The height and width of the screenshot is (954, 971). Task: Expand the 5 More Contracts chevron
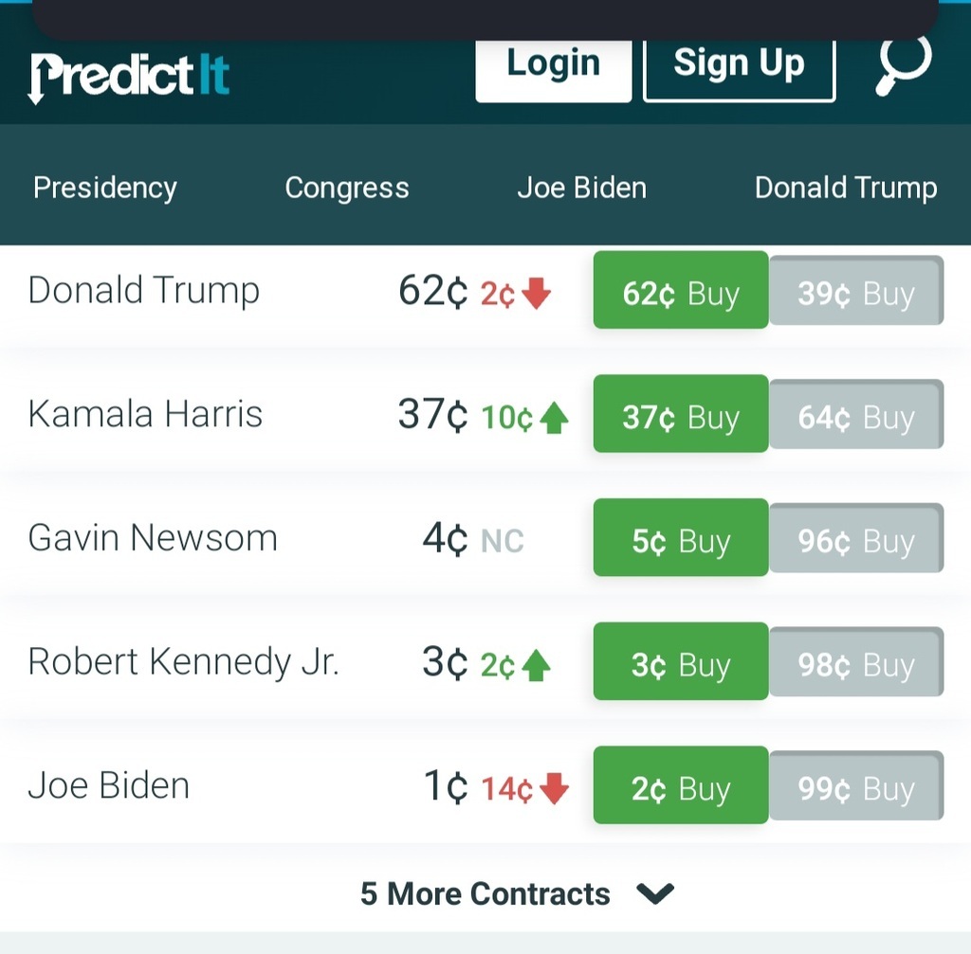[655, 893]
